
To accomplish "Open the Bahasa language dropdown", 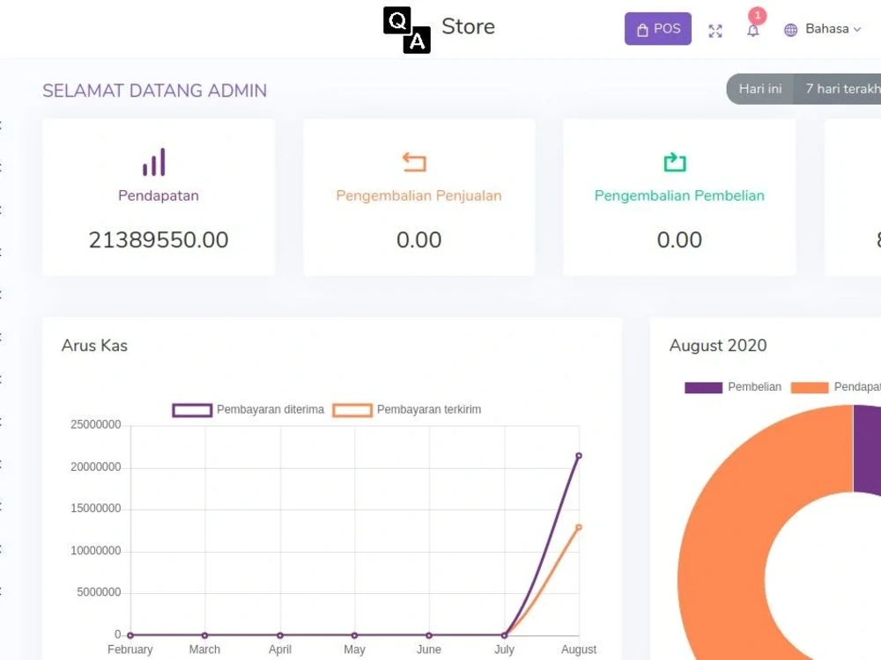I will 829,28.
